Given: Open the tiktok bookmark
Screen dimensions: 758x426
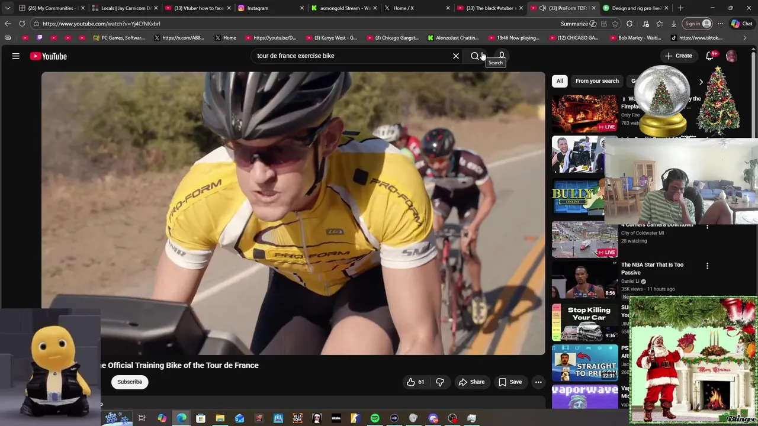Looking at the screenshot, I should [696, 38].
